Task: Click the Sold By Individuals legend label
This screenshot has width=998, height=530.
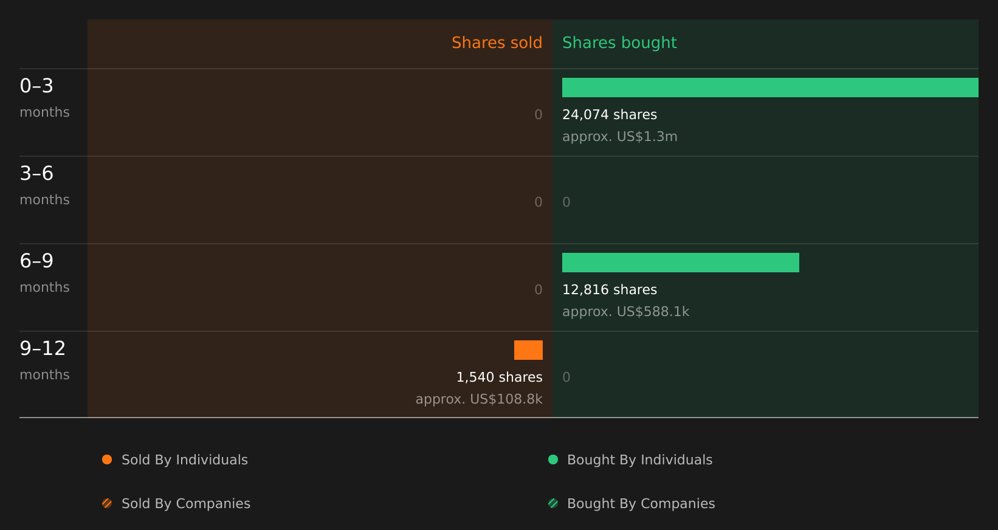Action: pos(185,460)
